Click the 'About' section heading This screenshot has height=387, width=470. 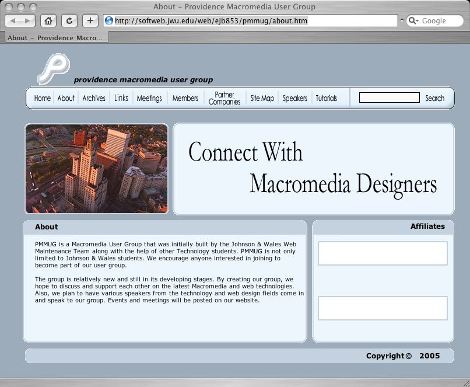pyautogui.click(x=47, y=227)
